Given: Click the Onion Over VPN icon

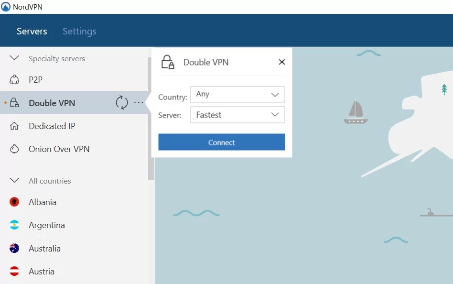Looking at the screenshot, I should pos(14,149).
